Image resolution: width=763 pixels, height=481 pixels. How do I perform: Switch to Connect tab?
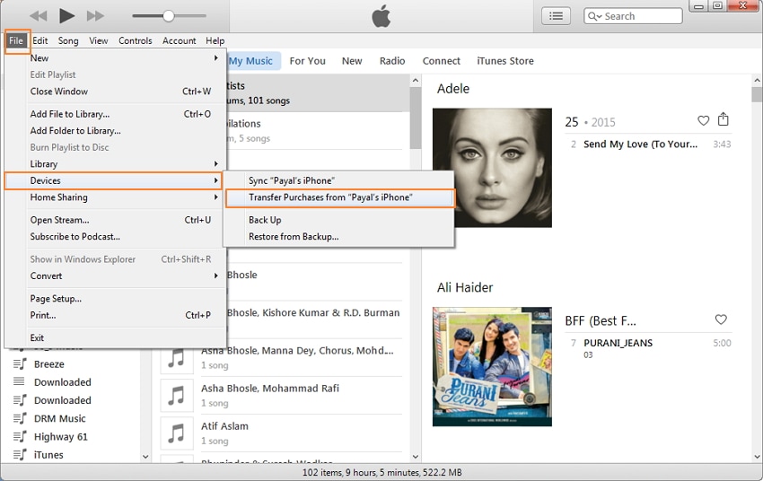tap(441, 61)
